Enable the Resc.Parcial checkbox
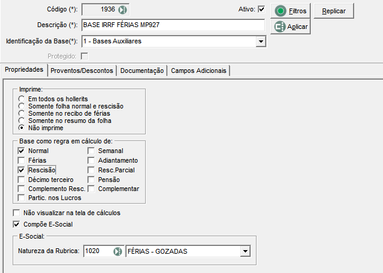Screen dimensions: 383x273 (91, 170)
